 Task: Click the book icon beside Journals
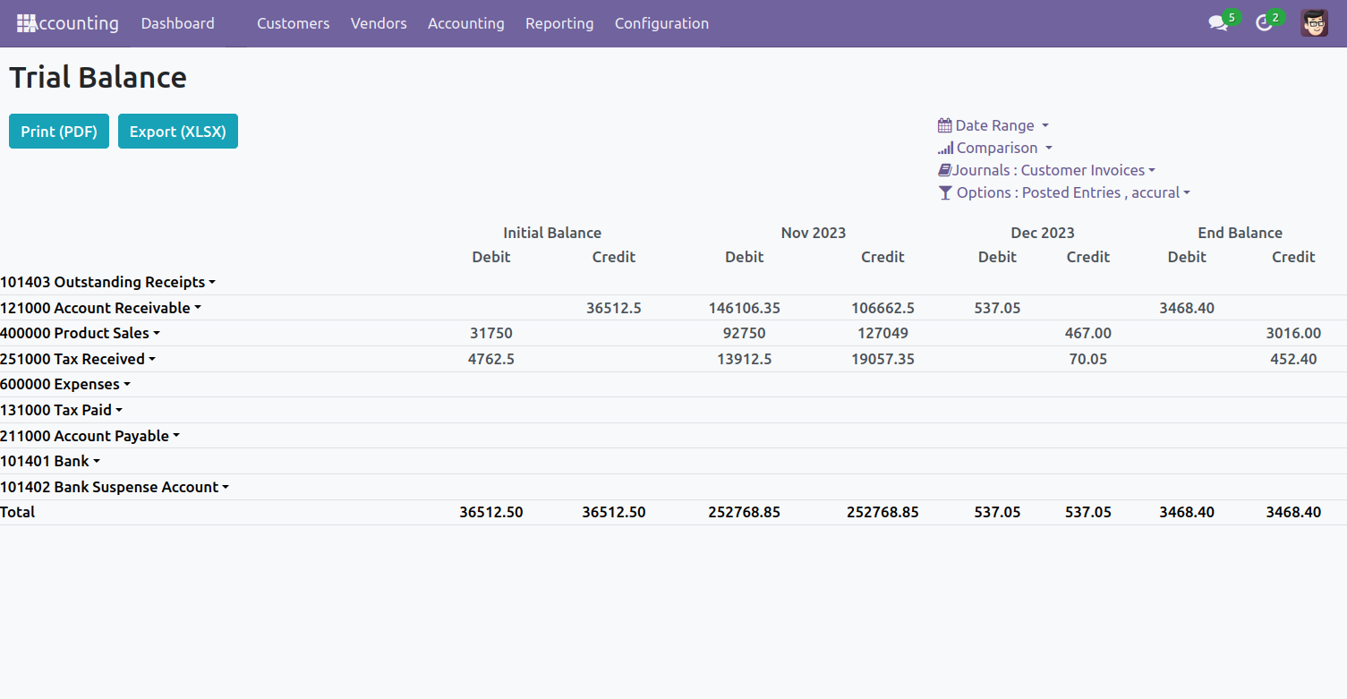click(944, 170)
